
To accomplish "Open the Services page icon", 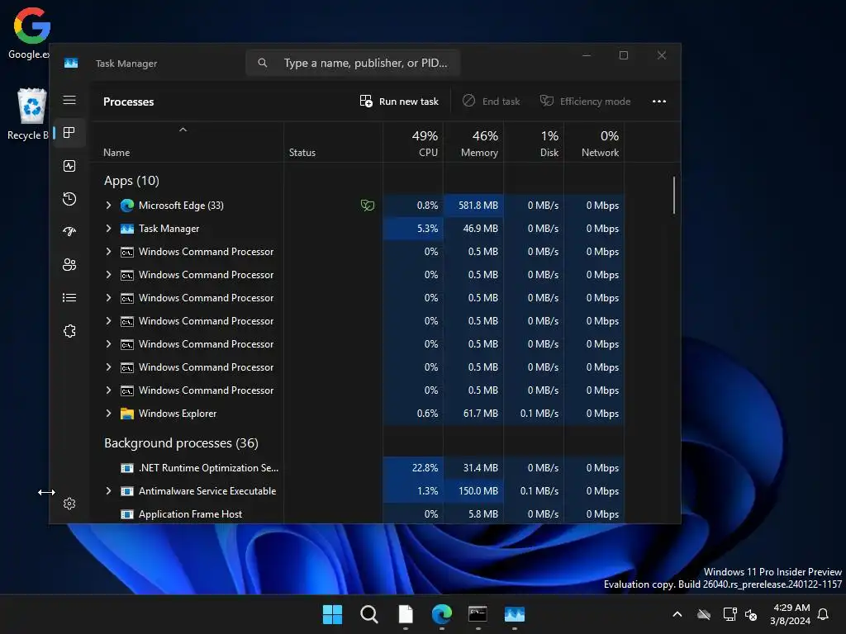I will [69, 331].
